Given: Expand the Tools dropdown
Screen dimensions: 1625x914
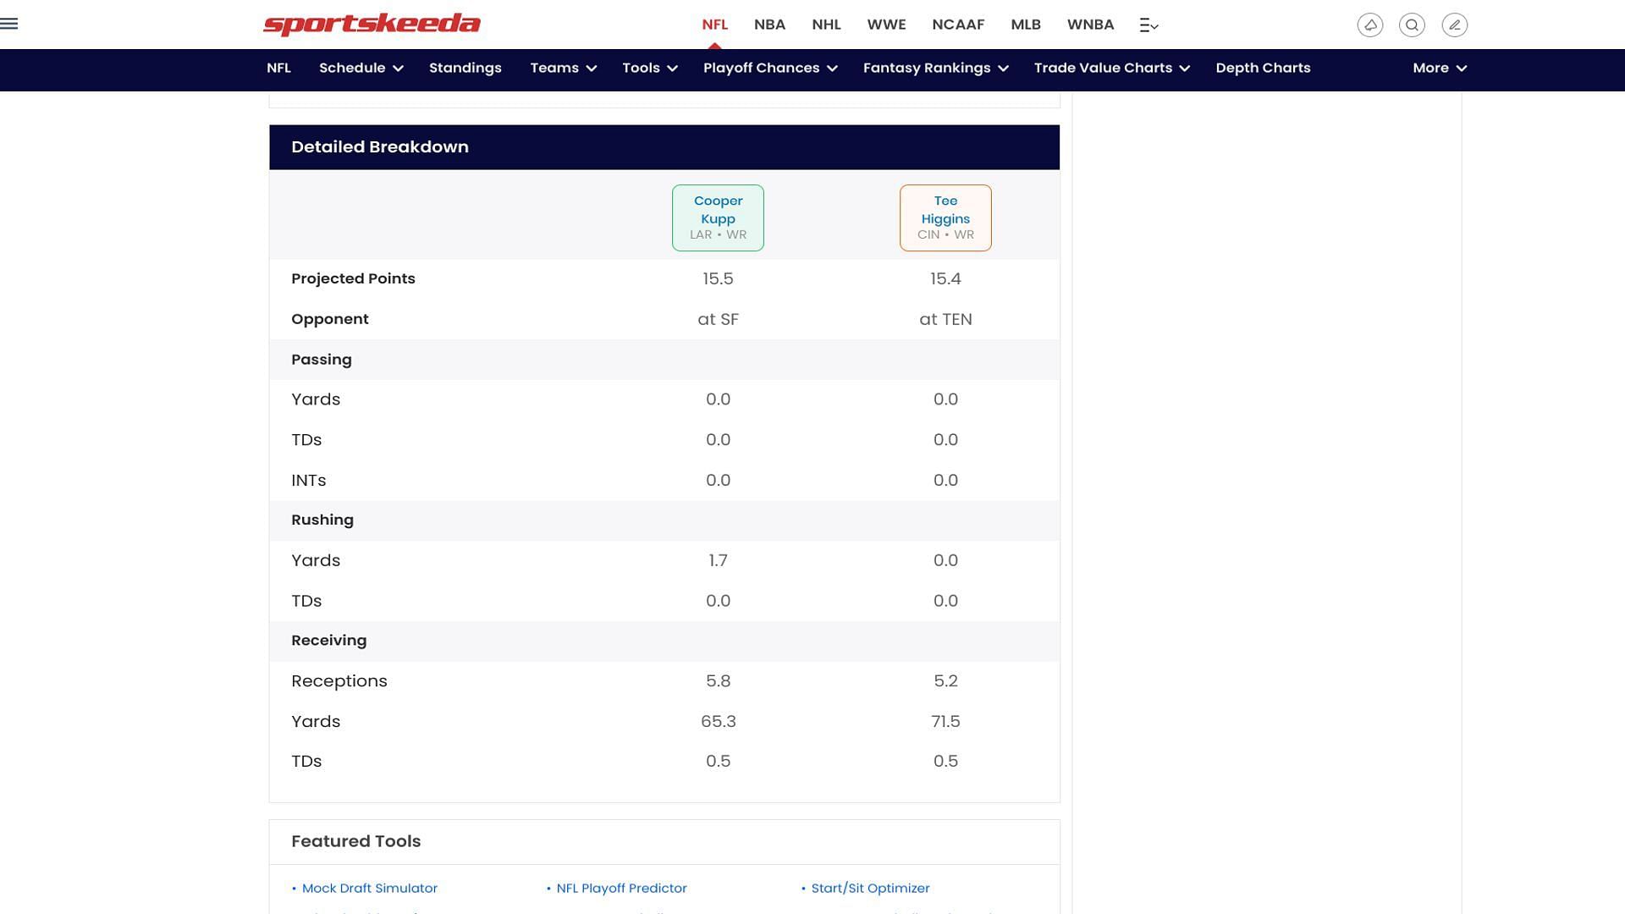Looking at the screenshot, I should [649, 68].
